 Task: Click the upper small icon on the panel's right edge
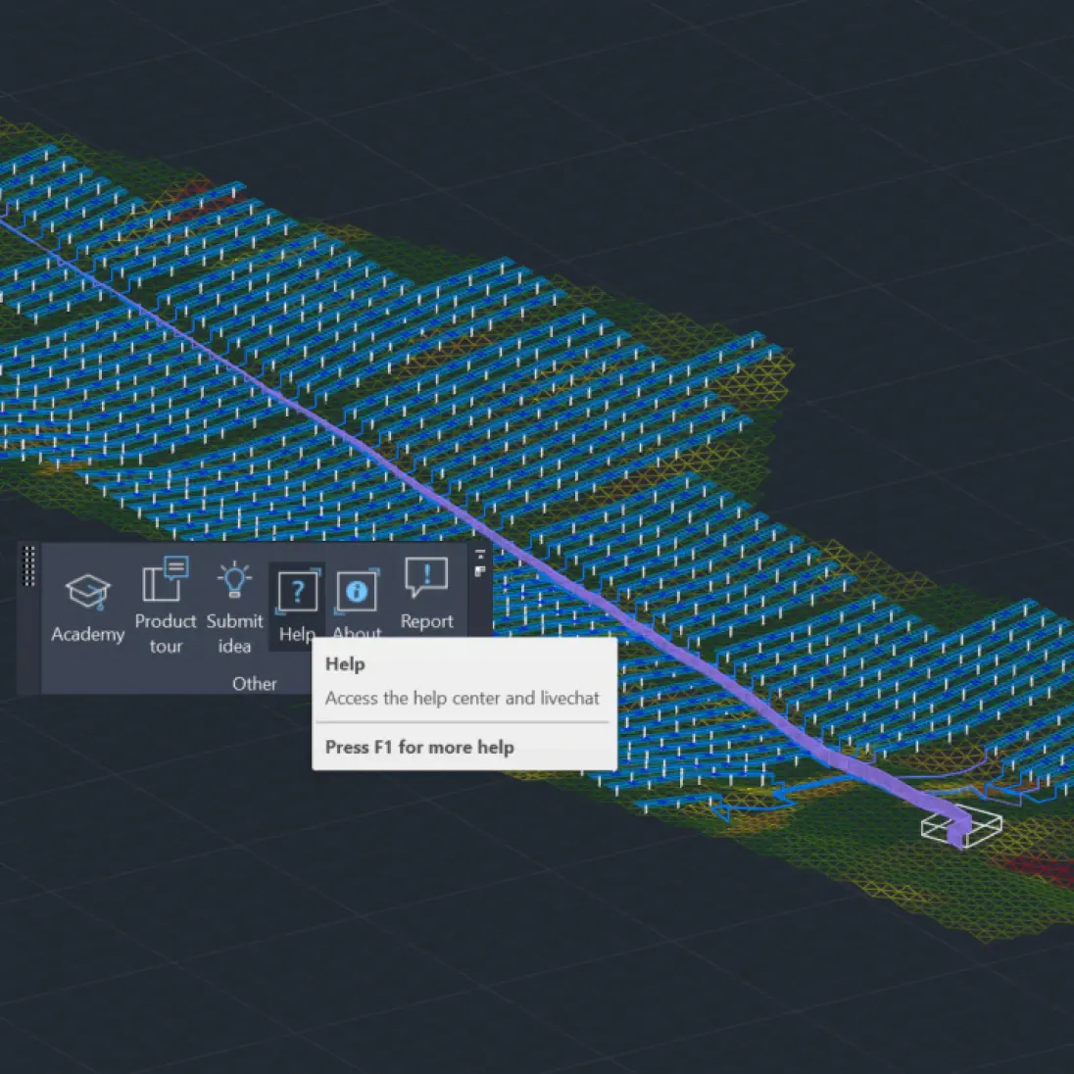480,555
